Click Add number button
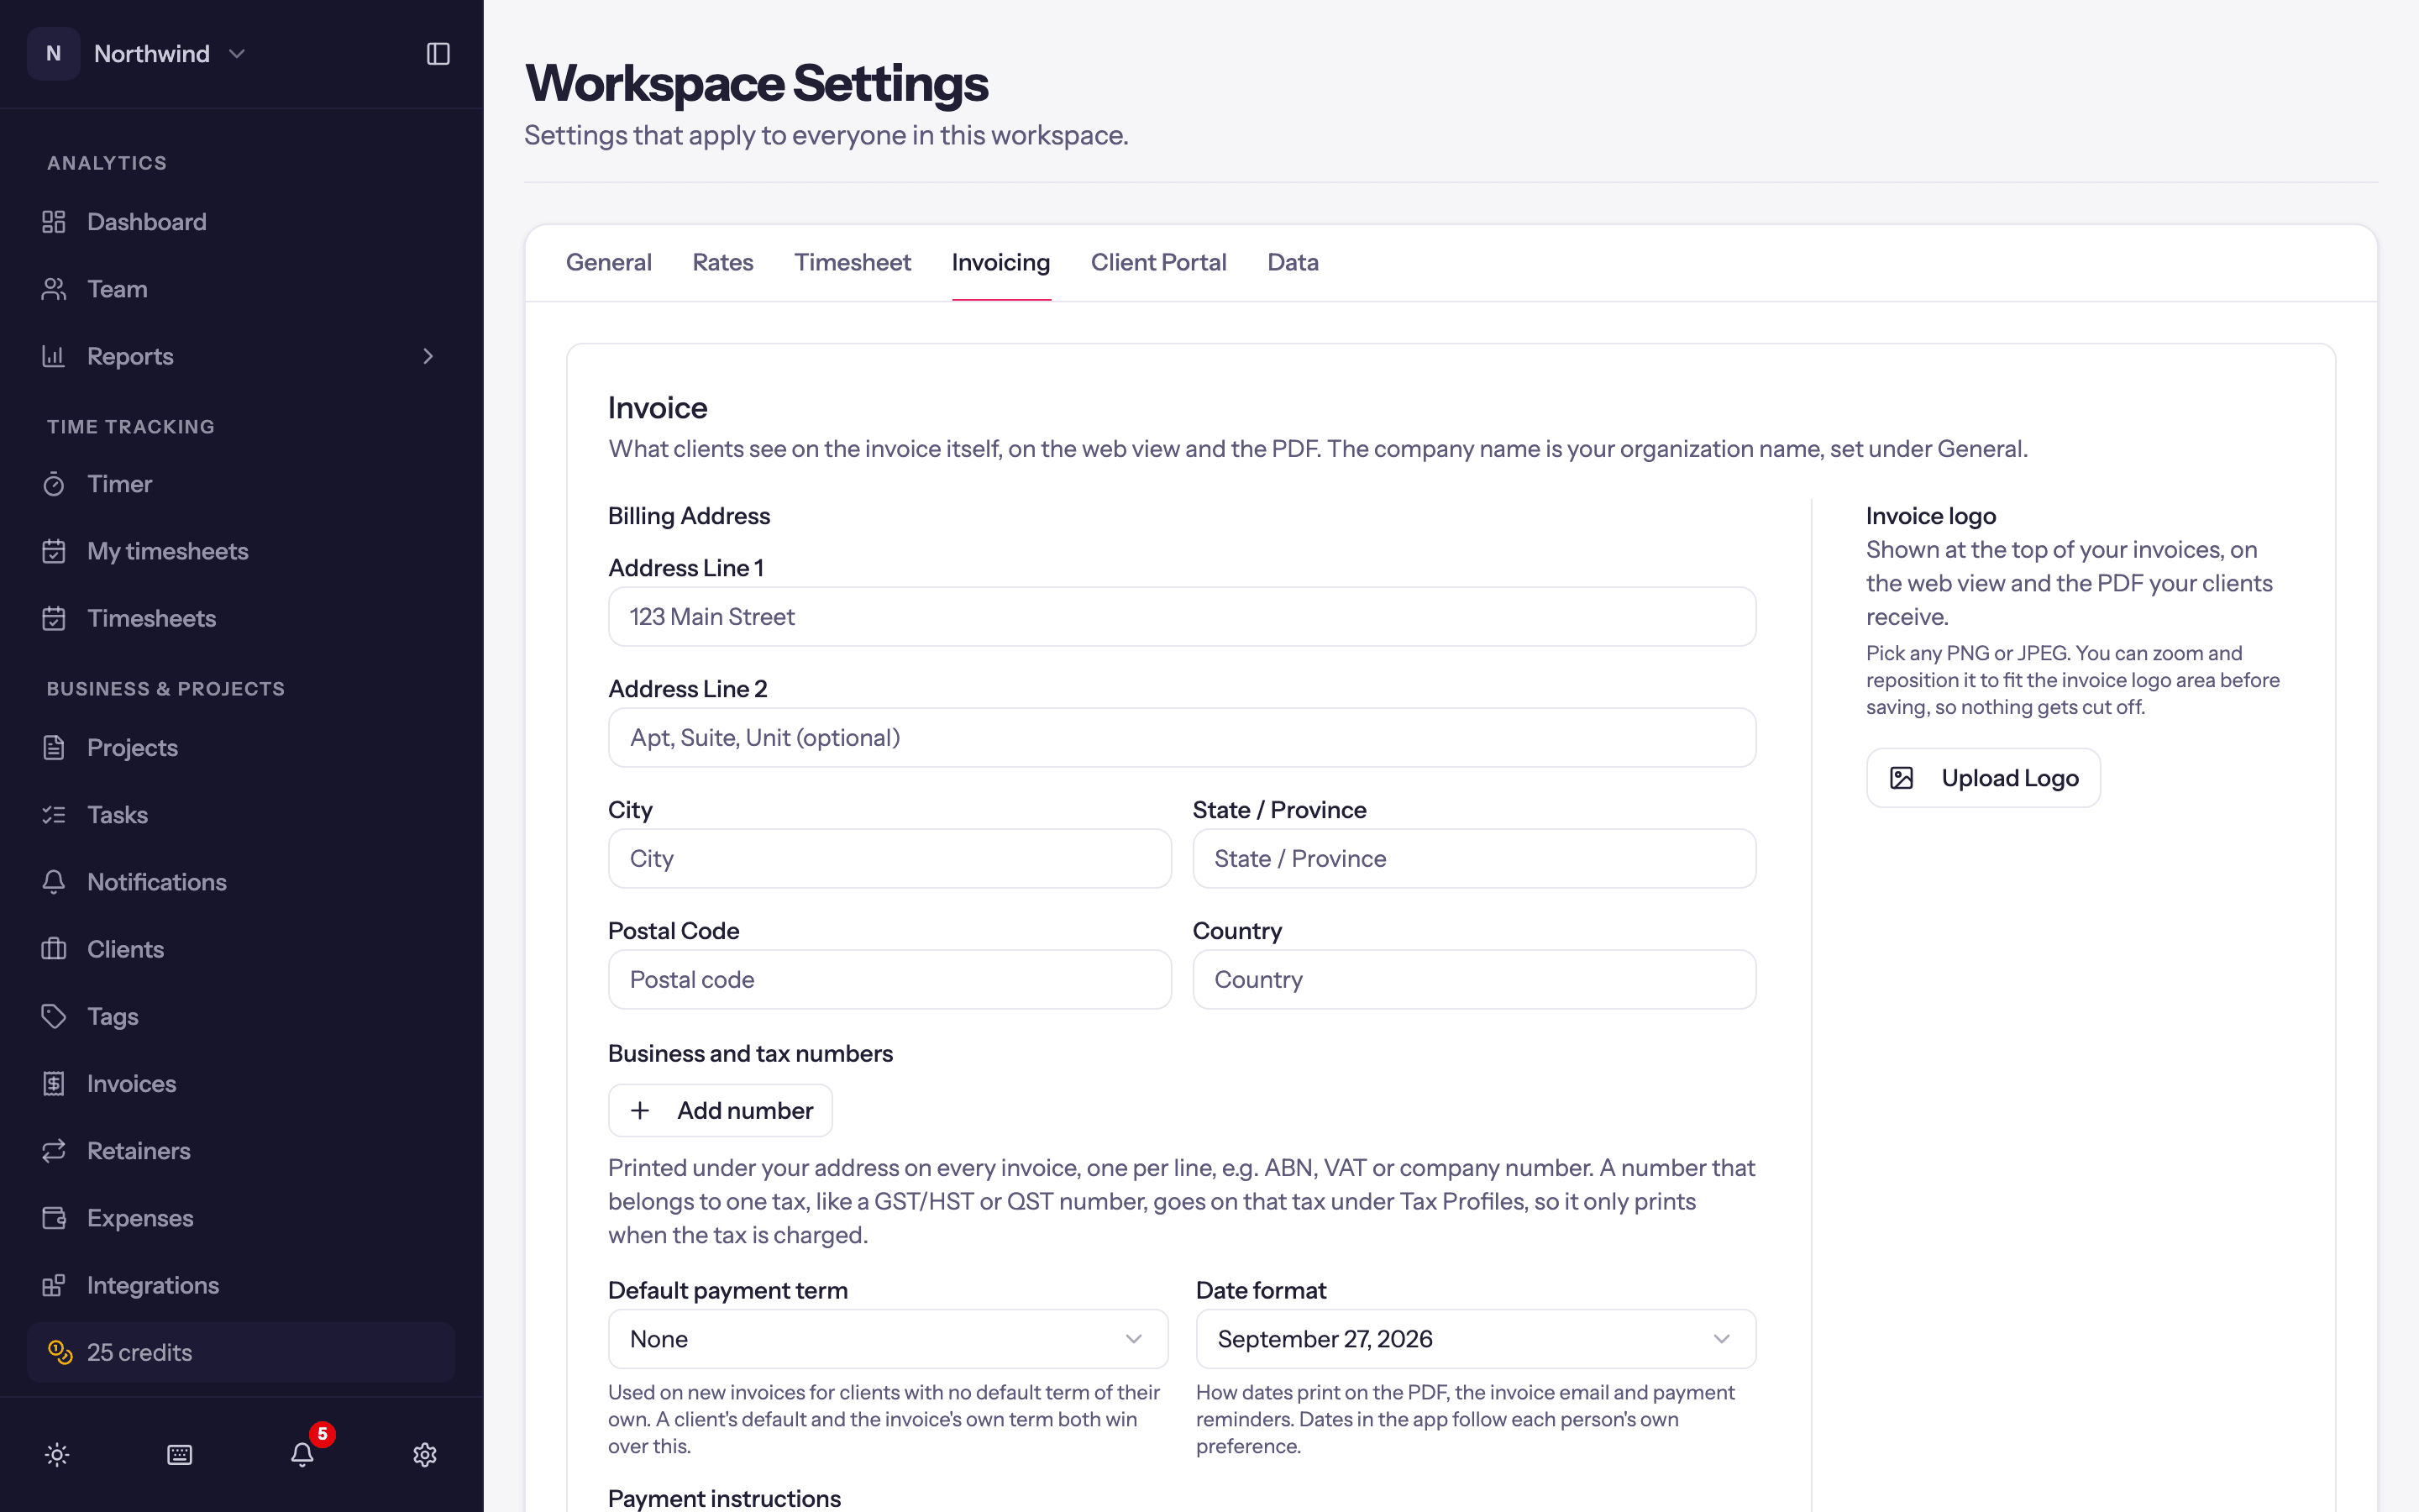 click(x=721, y=1110)
